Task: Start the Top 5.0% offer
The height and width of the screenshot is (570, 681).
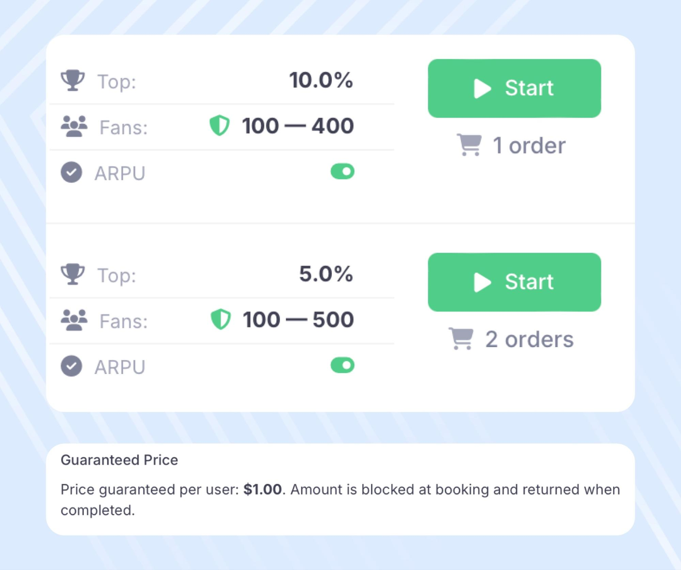Action: 514,282
